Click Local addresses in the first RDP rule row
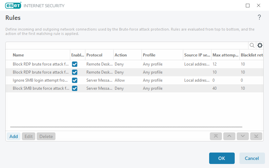269x168 pixels. point(197,64)
